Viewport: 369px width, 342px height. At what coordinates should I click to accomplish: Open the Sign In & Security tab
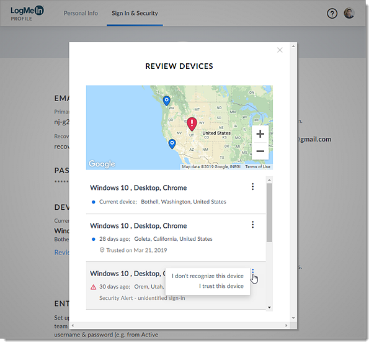(x=135, y=13)
